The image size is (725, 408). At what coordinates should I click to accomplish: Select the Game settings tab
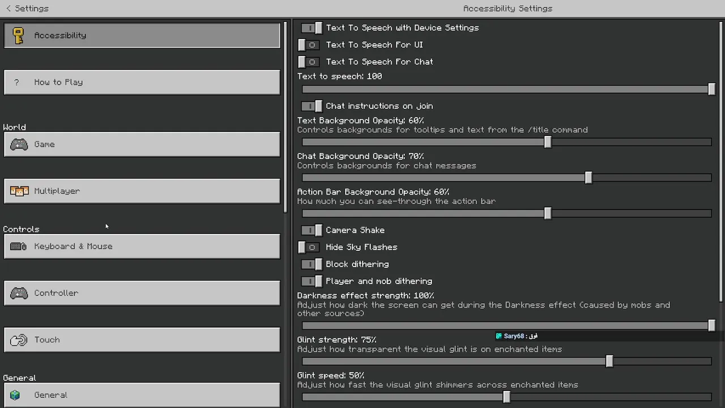[142, 144]
